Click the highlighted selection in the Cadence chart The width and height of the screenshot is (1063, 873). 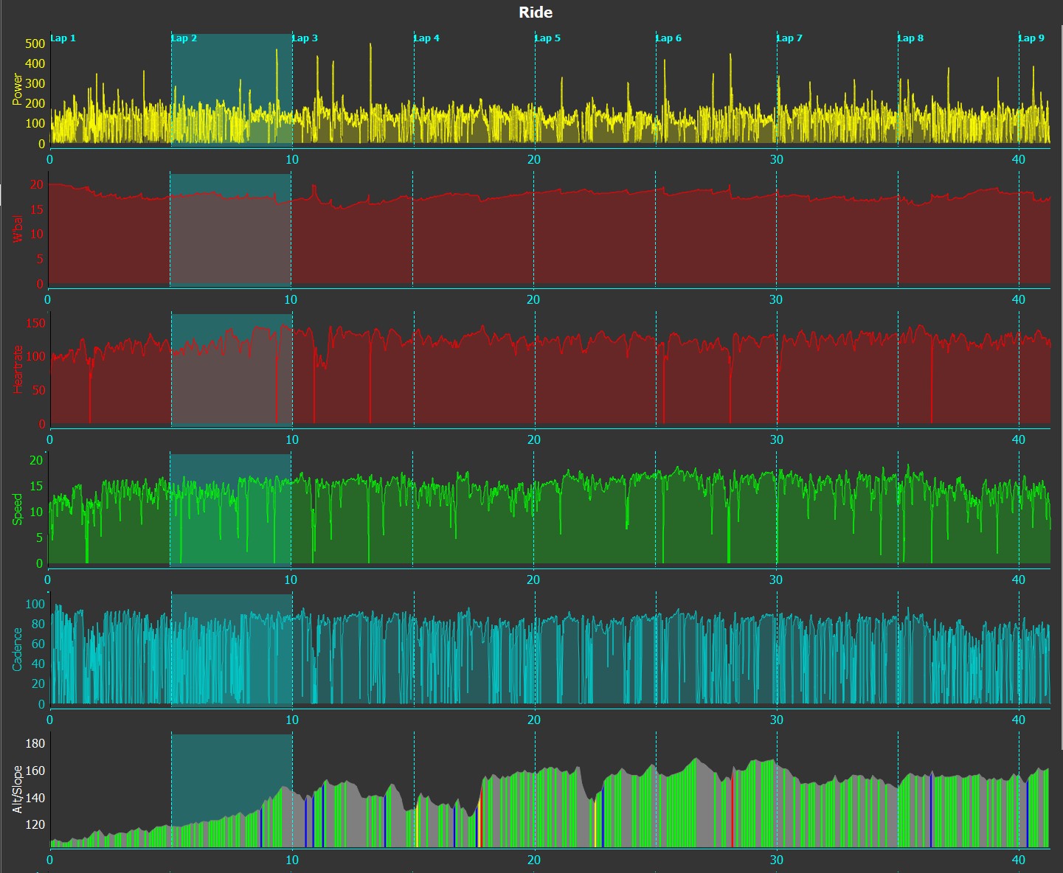232,649
